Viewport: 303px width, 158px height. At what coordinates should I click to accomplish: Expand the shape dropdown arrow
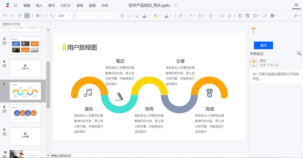coord(258,15)
